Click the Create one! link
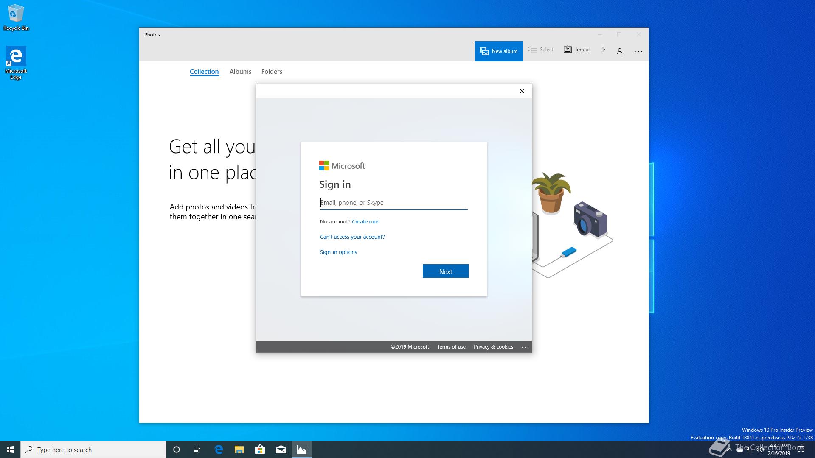The height and width of the screenshot is (458, 815). click(x=366, y=222)
